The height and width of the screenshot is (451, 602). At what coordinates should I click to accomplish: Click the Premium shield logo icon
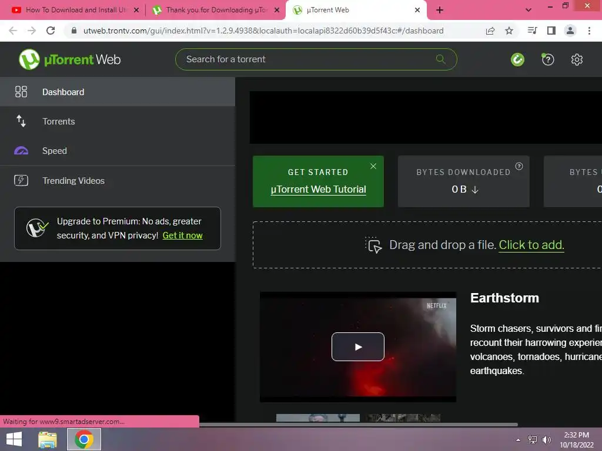tap(37, 228)
